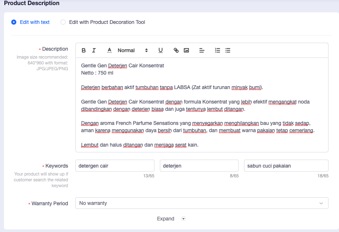Image resolution: width=339 pixels, height=232 pixels.
Task: Click the line ending 'pakaian tetap cemerlang.'
Action: [198, 131]
